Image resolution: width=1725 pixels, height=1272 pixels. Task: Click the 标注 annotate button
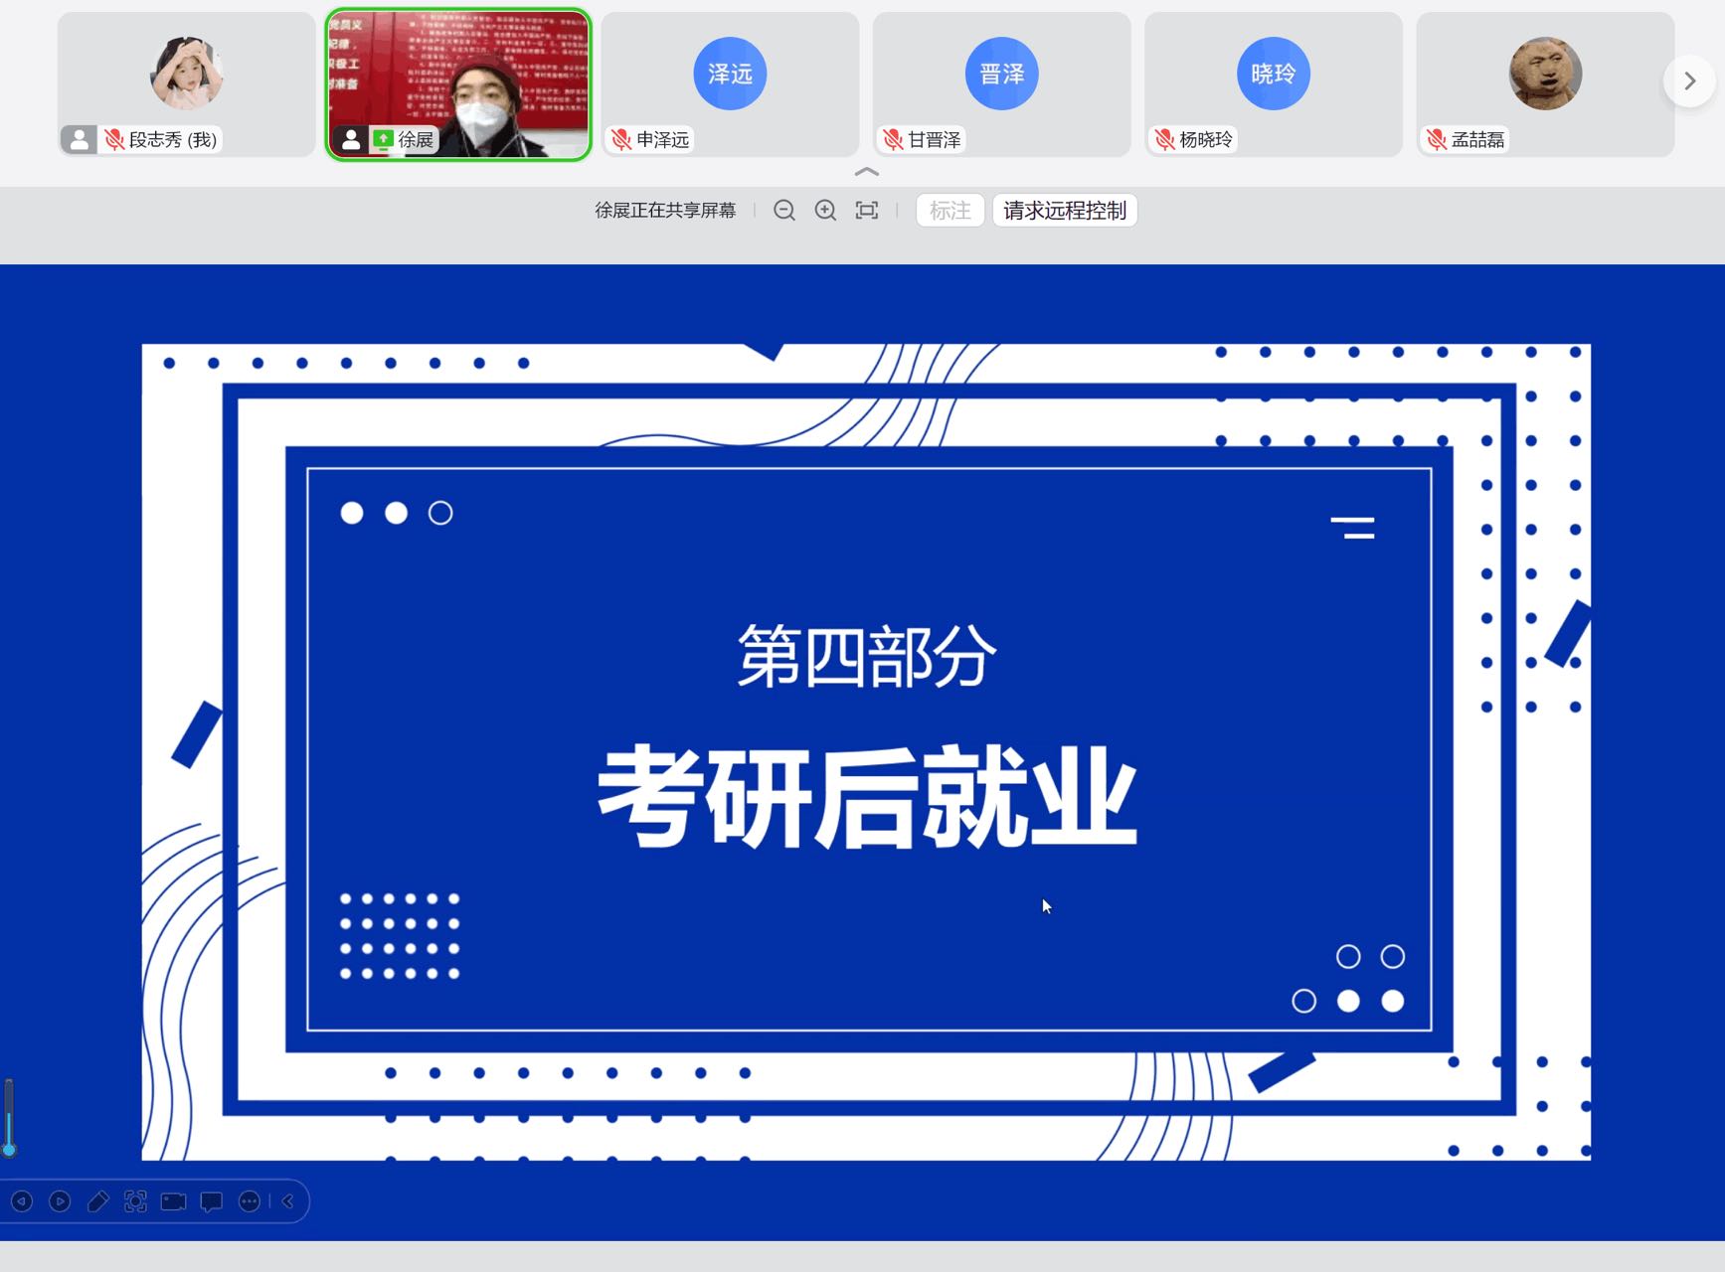pyautogui.click(x=949, y=211)
